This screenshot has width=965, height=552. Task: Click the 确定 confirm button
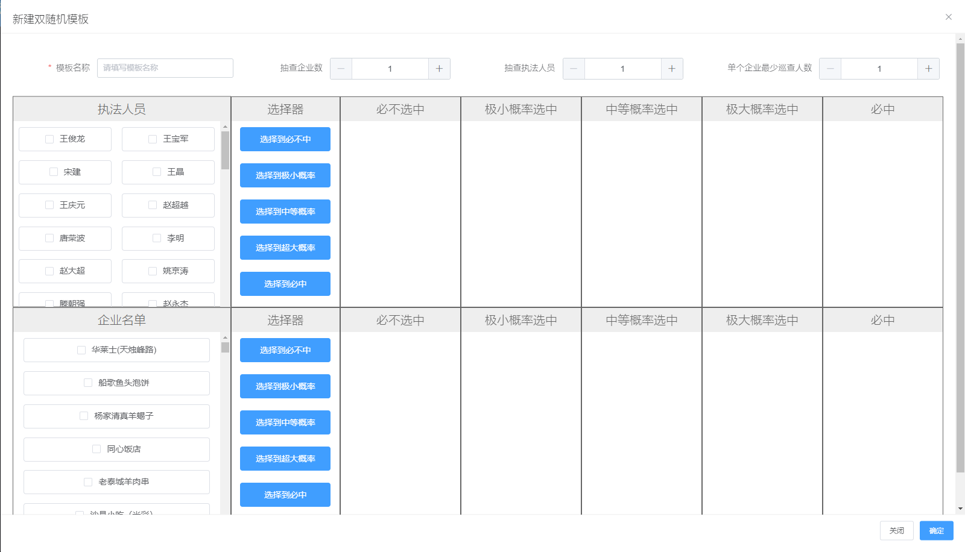(936, 530)
